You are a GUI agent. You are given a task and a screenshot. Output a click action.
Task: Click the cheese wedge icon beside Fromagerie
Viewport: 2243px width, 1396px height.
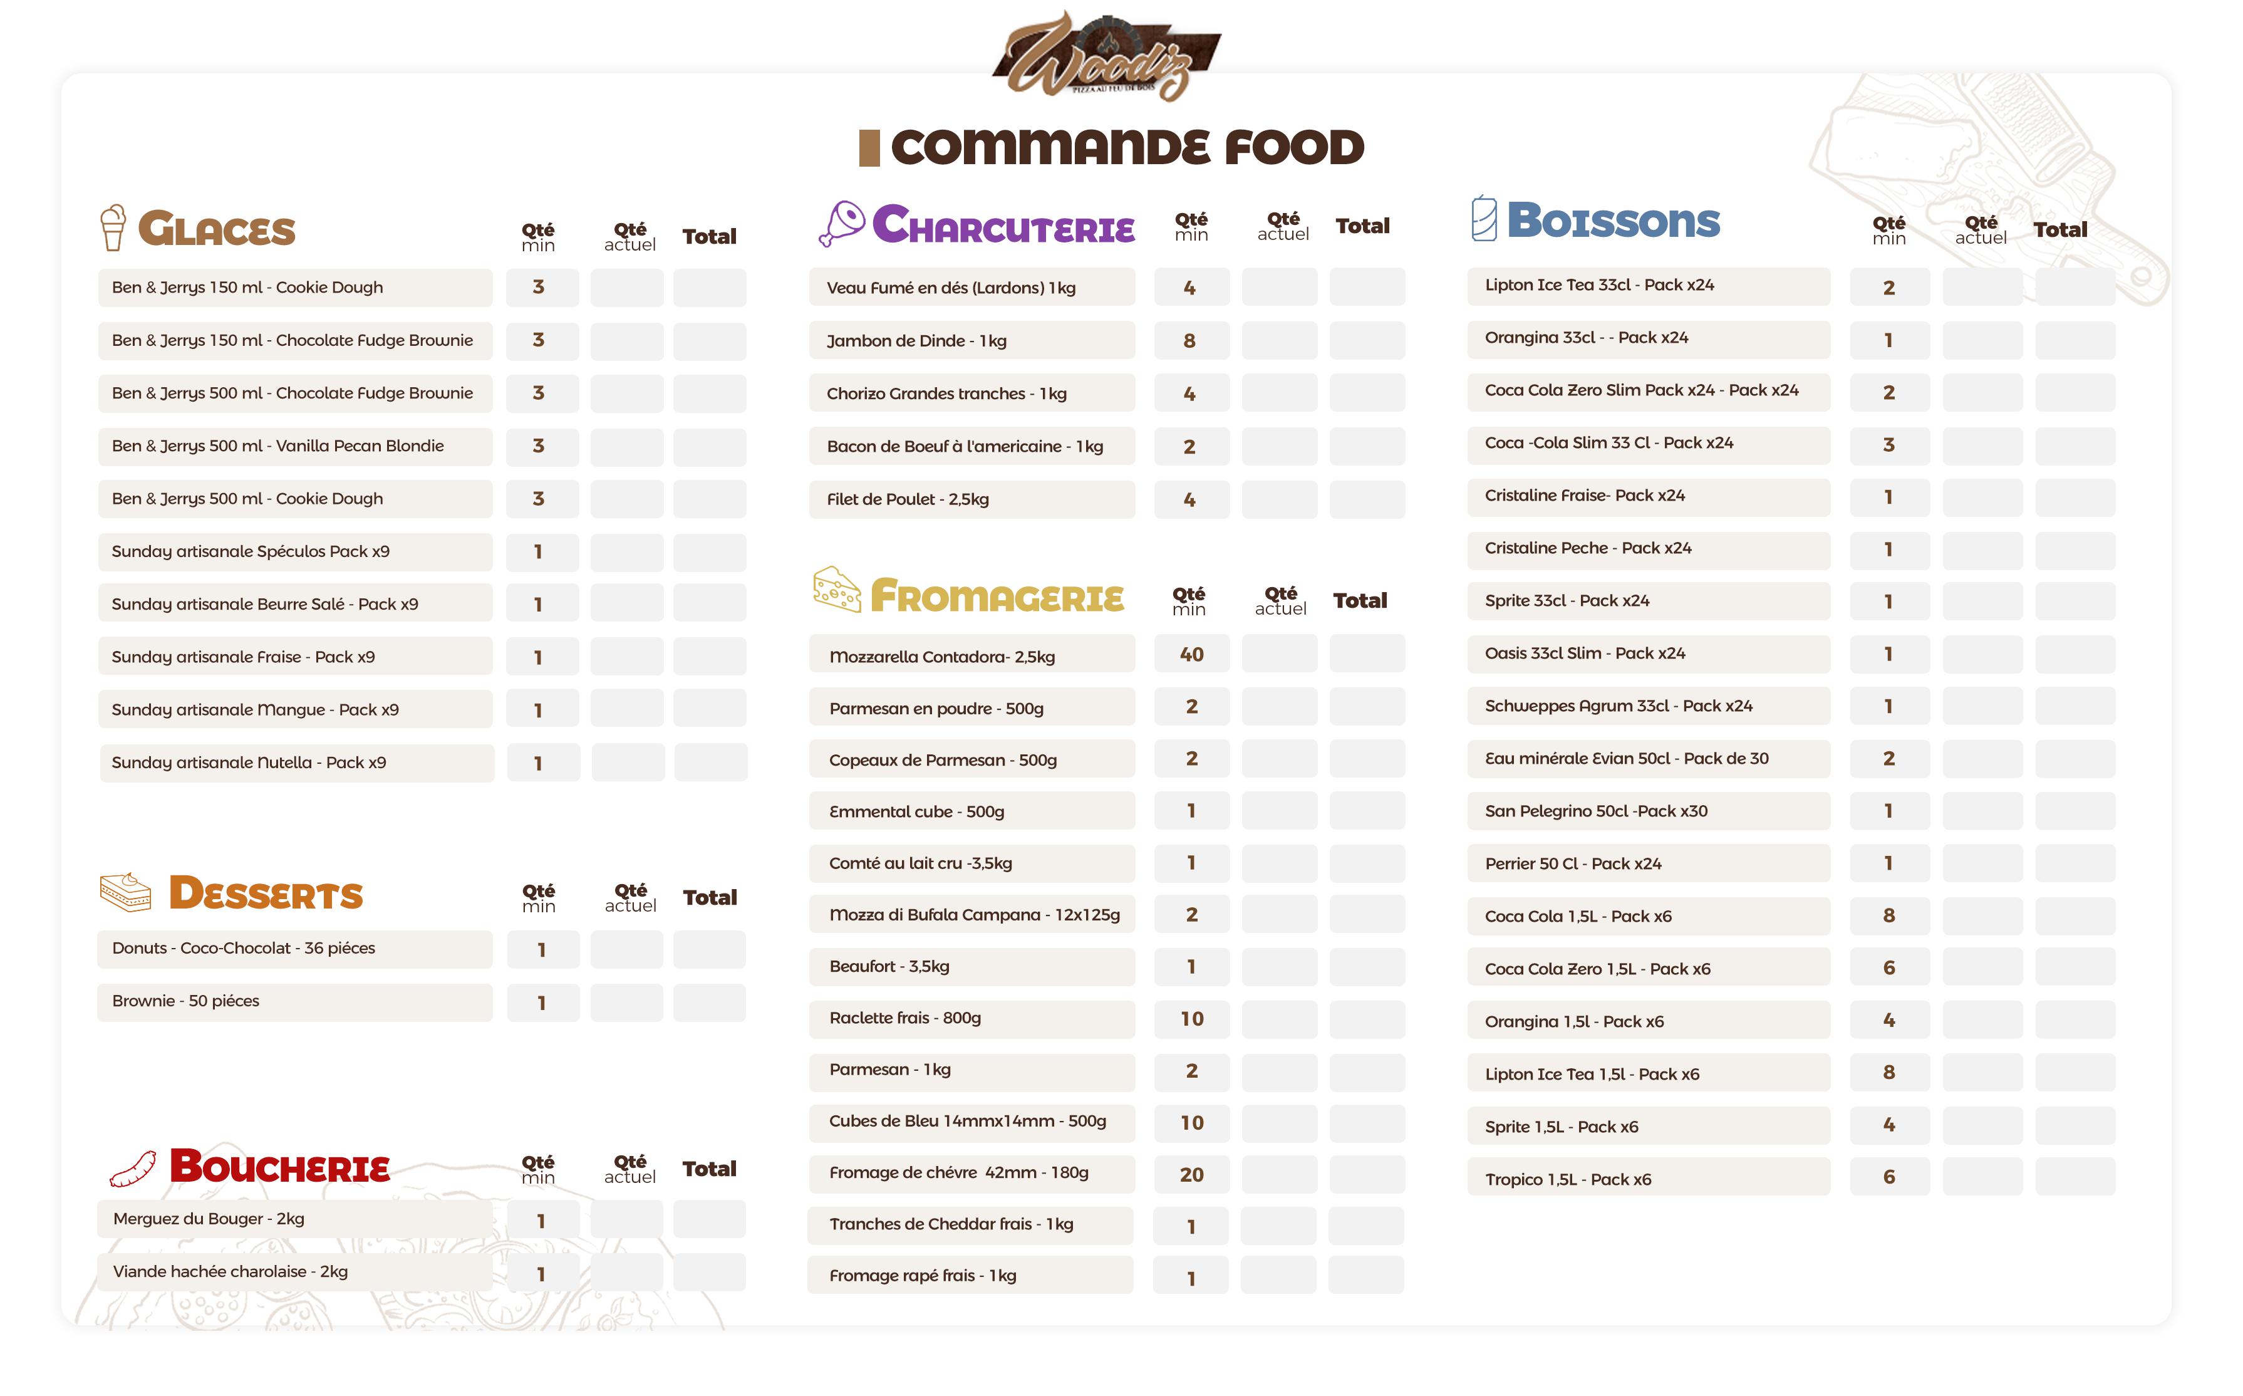[x=837, y=590]
